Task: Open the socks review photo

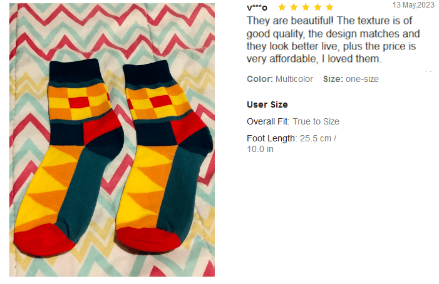Action: point(112,139)
